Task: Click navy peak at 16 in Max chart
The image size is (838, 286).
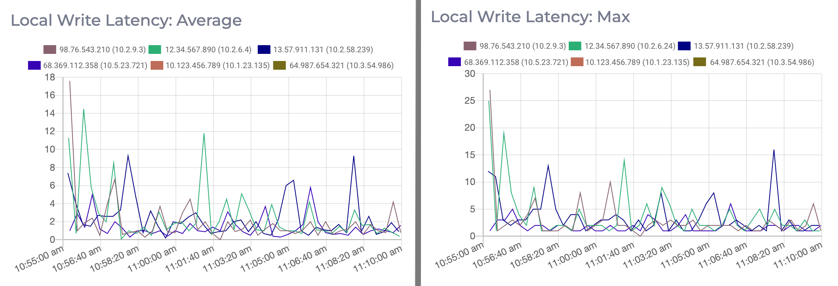Action: point(774,150)
